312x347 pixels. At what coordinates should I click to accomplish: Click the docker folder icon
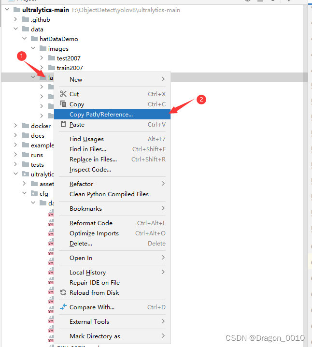coord(26,126)
